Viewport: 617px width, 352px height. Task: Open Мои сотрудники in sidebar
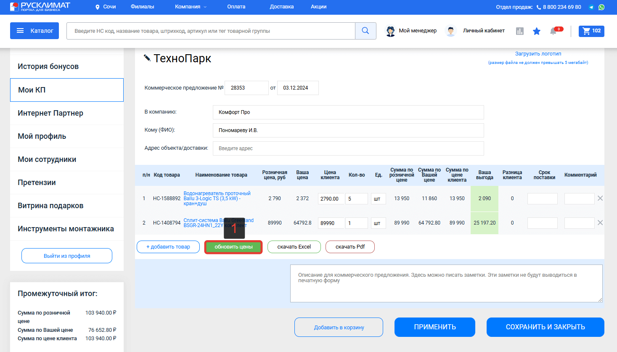(x=67, y=159)
